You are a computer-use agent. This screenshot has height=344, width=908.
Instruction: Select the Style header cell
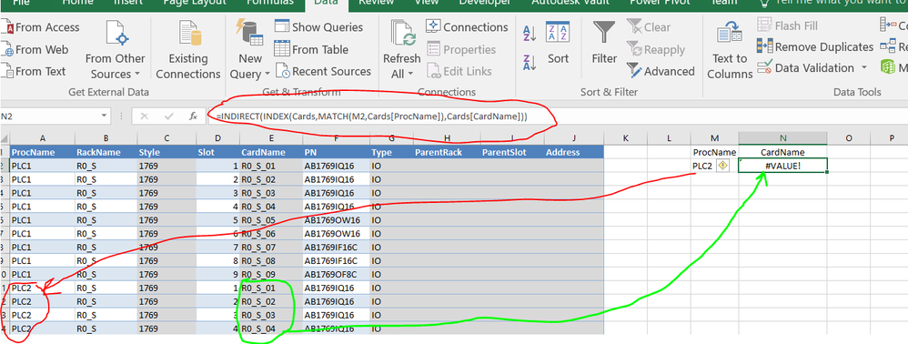pos(166,152)
